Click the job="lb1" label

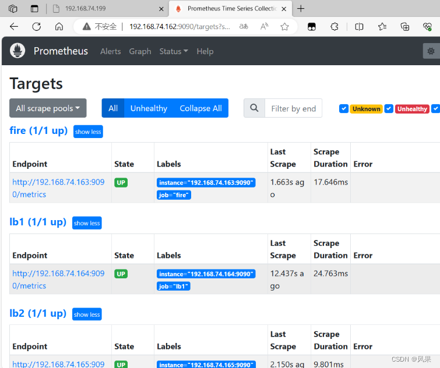click(x=174, y=286)
